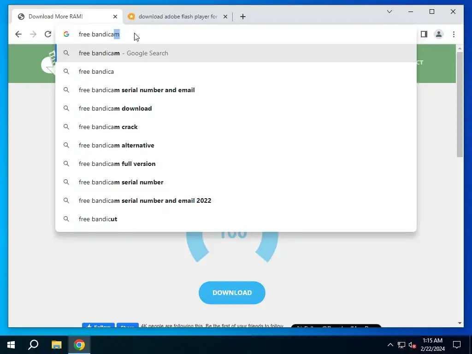This screenshot has height=354, width=472.
Task: Close the Download More RAM tab
Action: [x=115, y=17]
